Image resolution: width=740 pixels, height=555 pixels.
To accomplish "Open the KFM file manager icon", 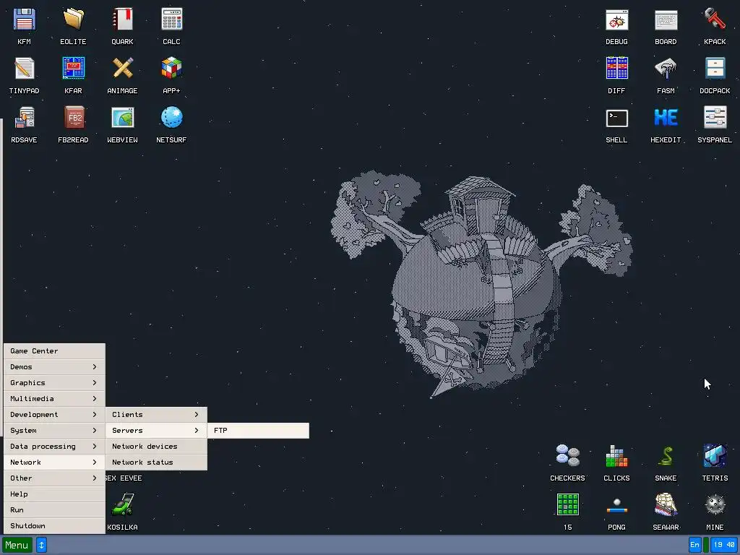I will point(24,20).
